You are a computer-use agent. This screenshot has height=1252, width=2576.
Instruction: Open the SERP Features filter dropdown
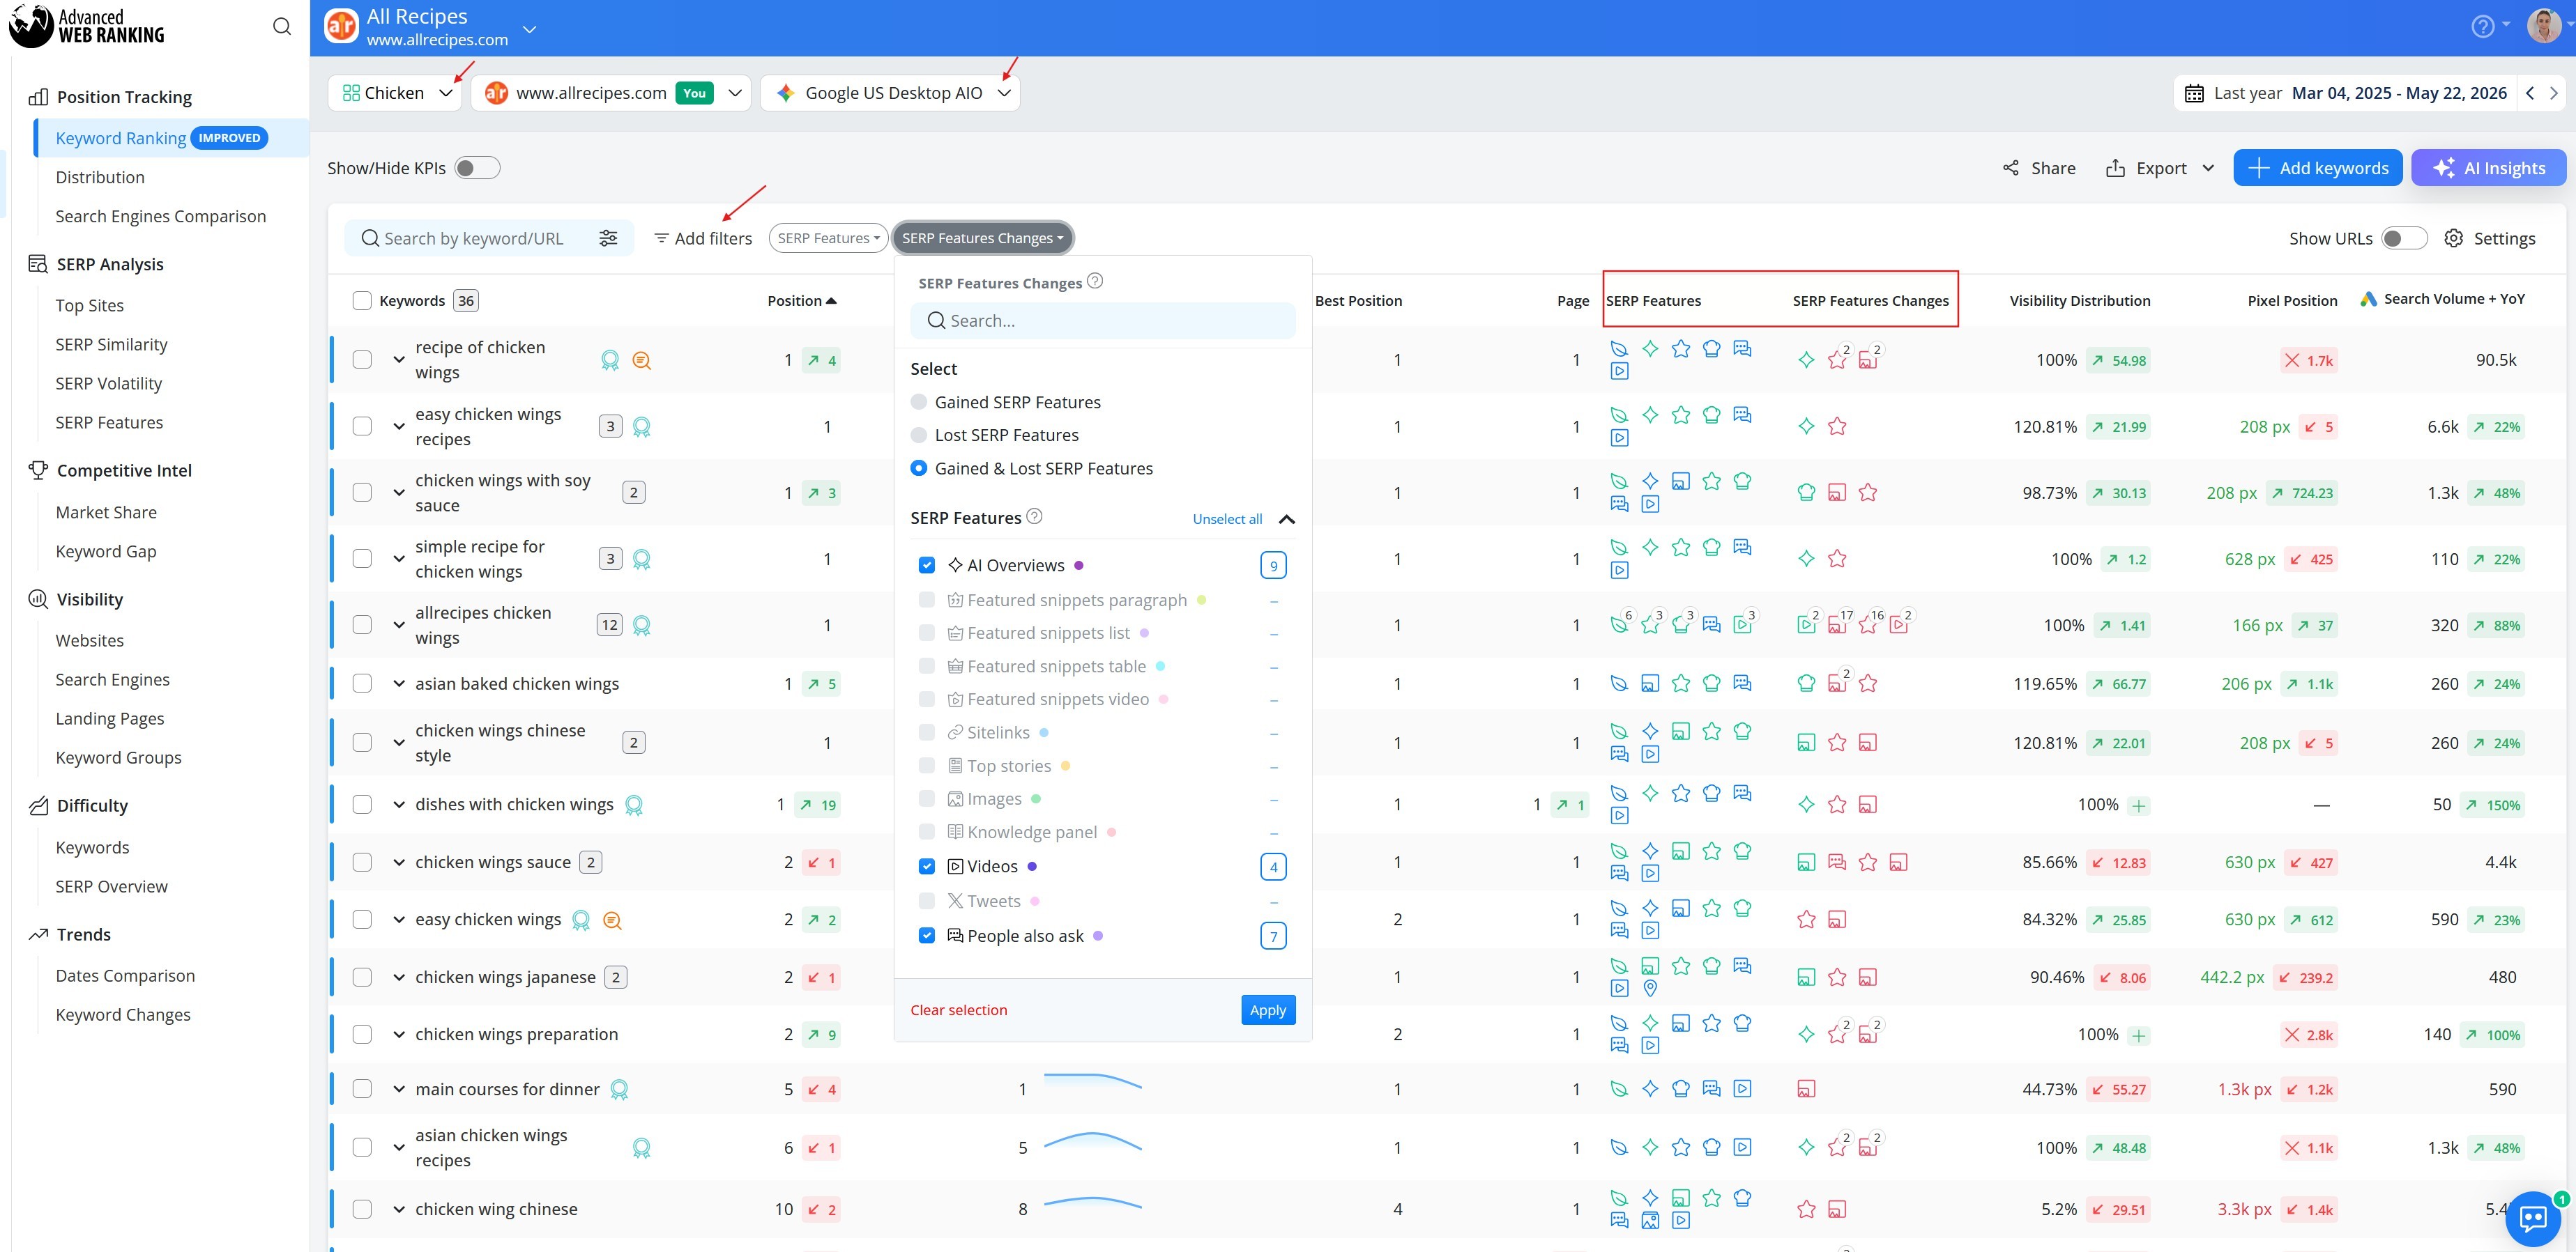click(828, 238)
